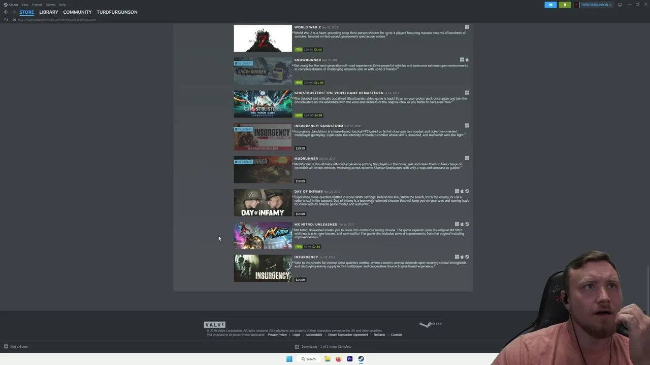This screenshot has width=650, height=365.
Task: Open the Privacy Policy link
Action: [277, 335]
